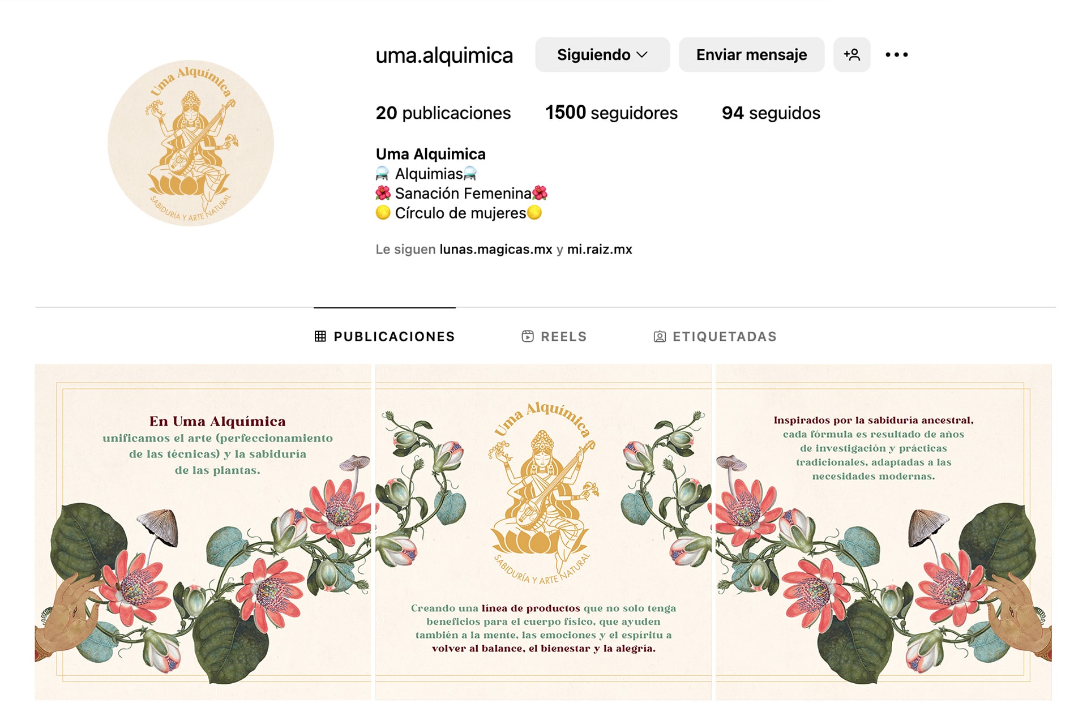Click the Enviar mensaje button
The height and width of the screenshot is (716, 1087).
click(x=751, y=55)
